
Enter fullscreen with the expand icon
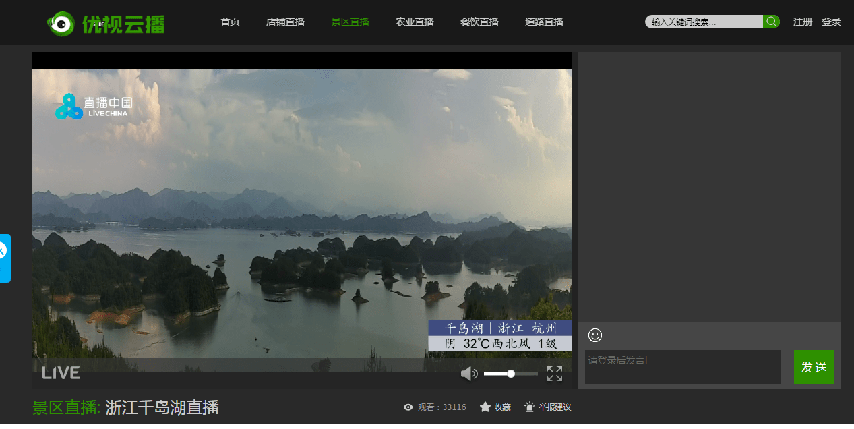tap(554, 374)
